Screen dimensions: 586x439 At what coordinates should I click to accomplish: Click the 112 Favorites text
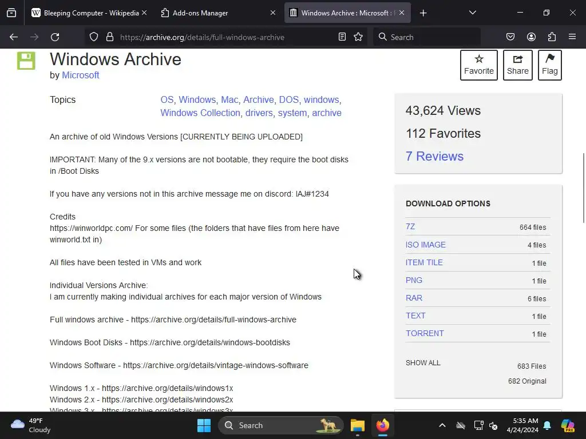coord(443,133)
